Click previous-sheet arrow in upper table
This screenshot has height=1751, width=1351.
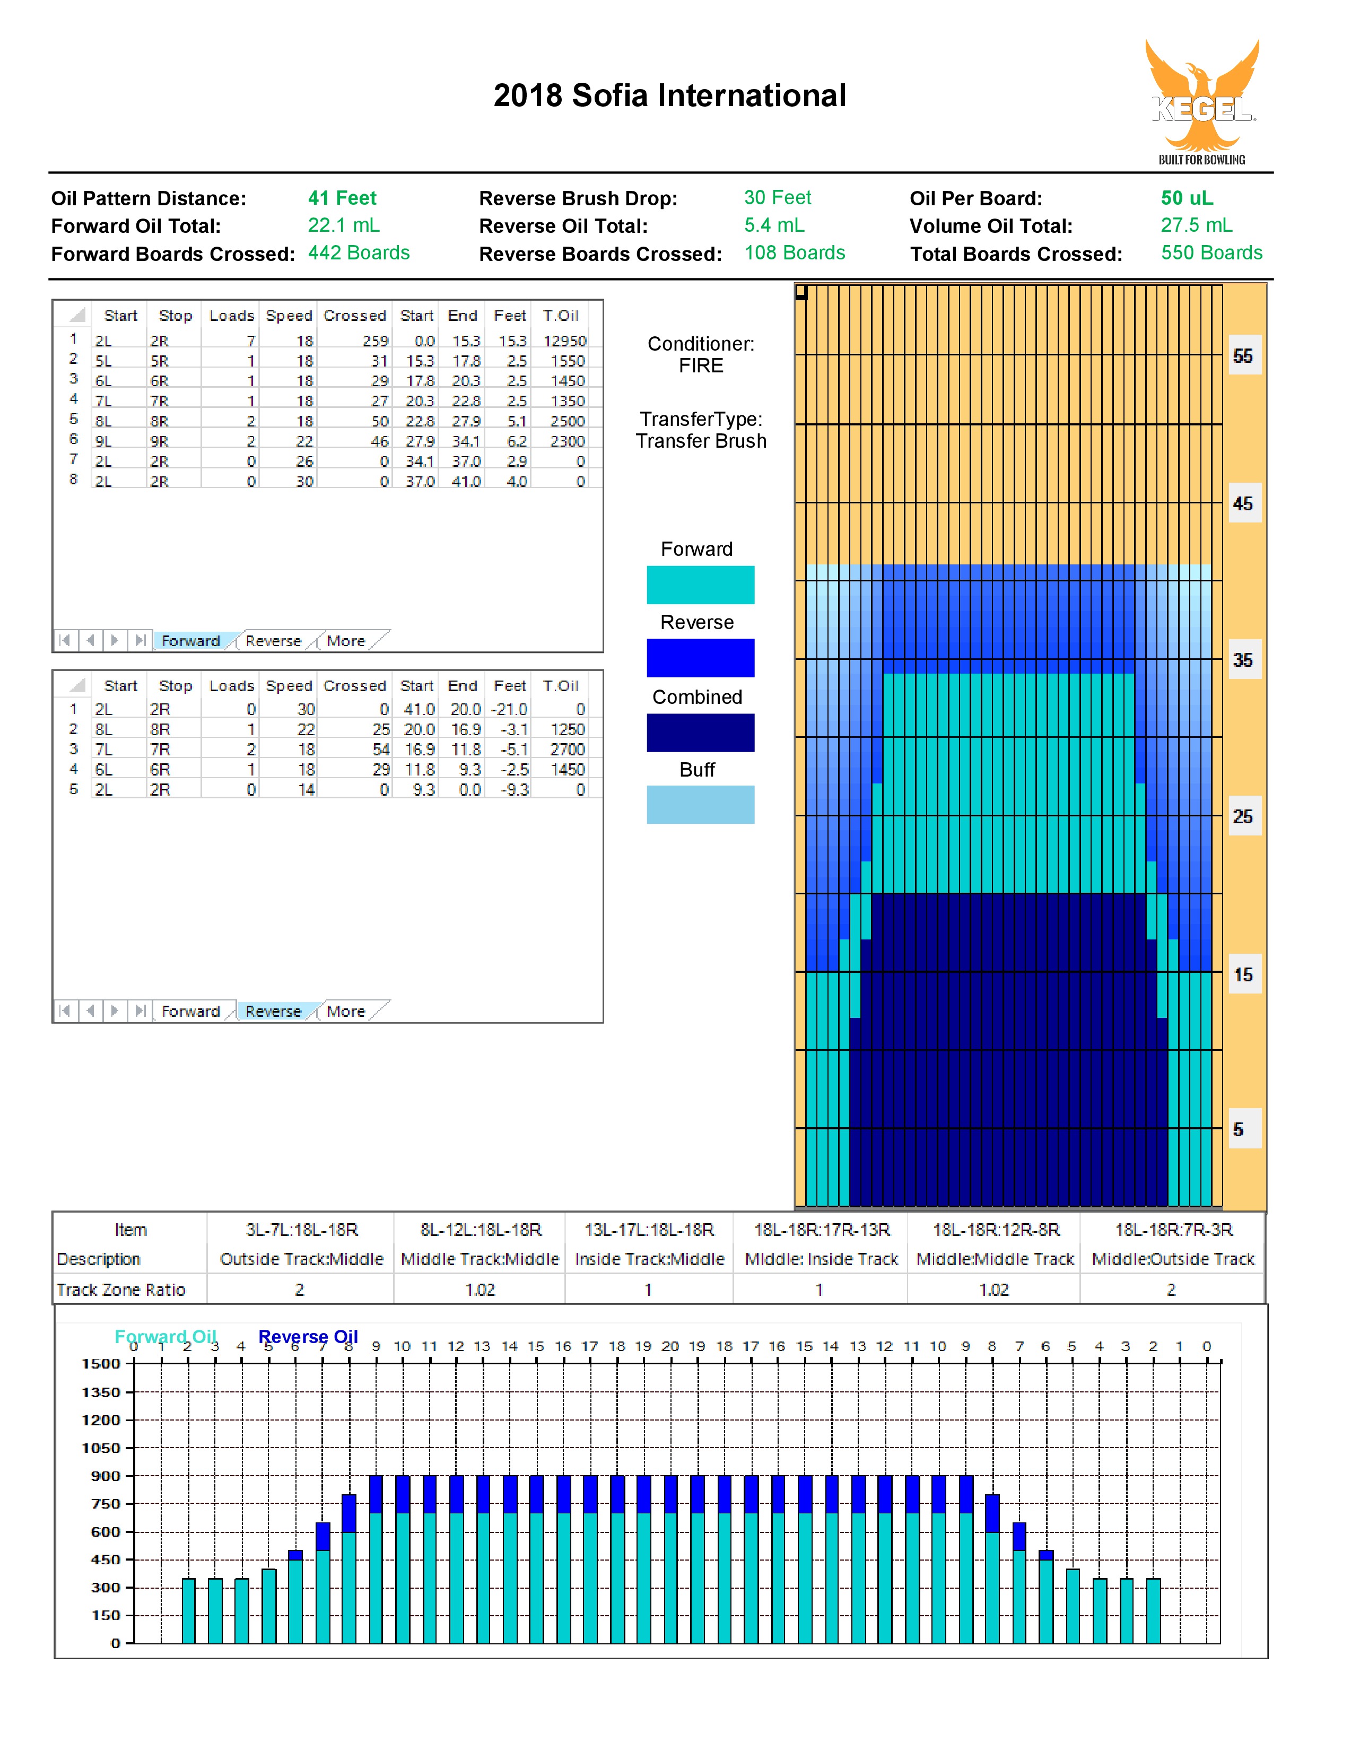[x=90, y=640]
